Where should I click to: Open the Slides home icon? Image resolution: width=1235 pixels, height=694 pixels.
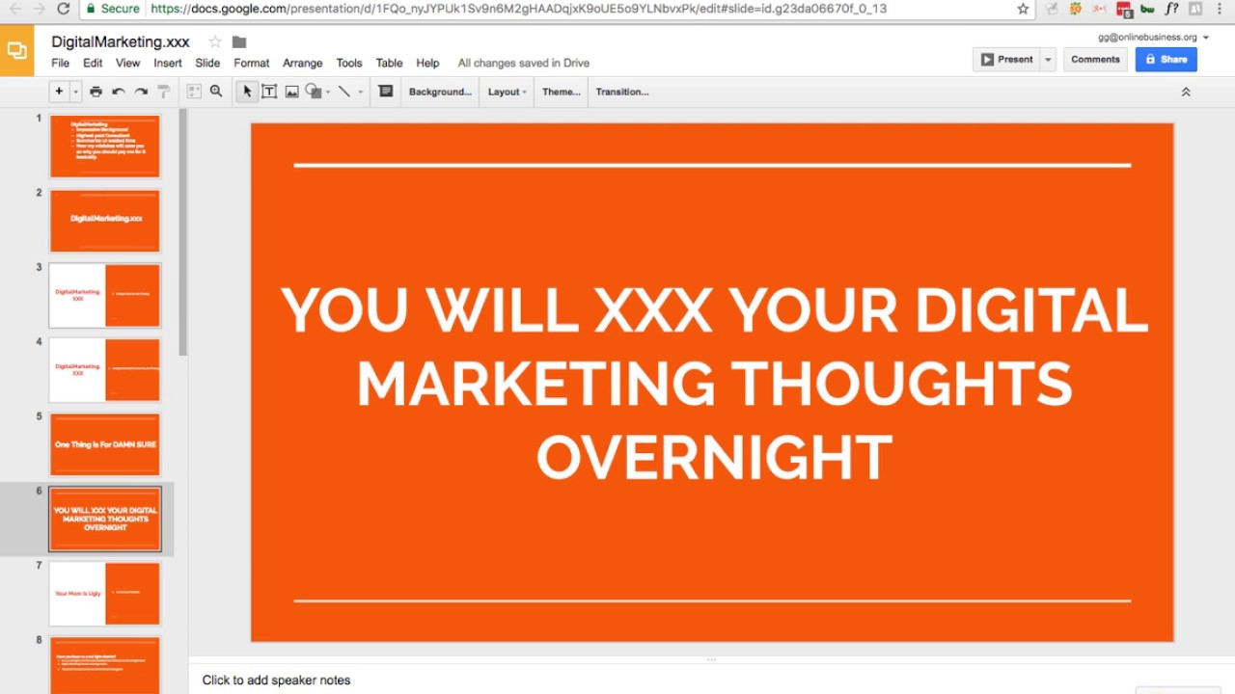pyautogui.click(x=17, y=51)
